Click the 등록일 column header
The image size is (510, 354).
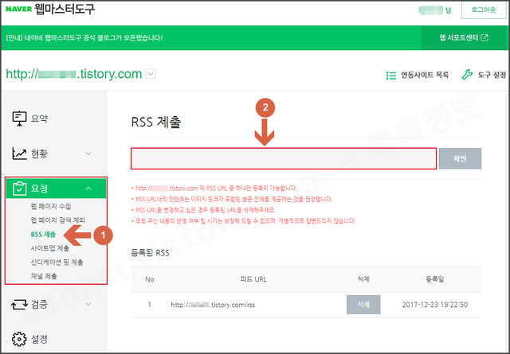coord(435,279)
